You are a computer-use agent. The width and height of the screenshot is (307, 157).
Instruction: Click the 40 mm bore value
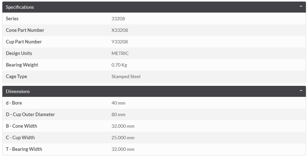coord(118,103)
